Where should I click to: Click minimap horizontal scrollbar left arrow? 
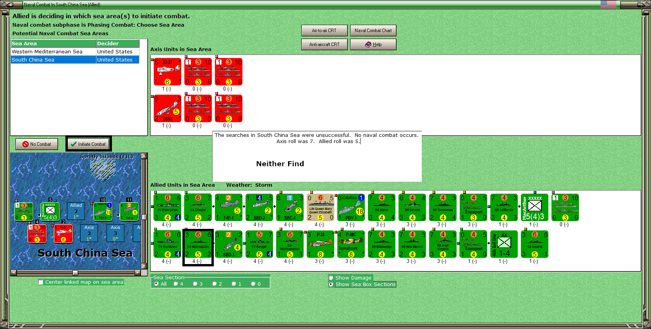(14, 273)
